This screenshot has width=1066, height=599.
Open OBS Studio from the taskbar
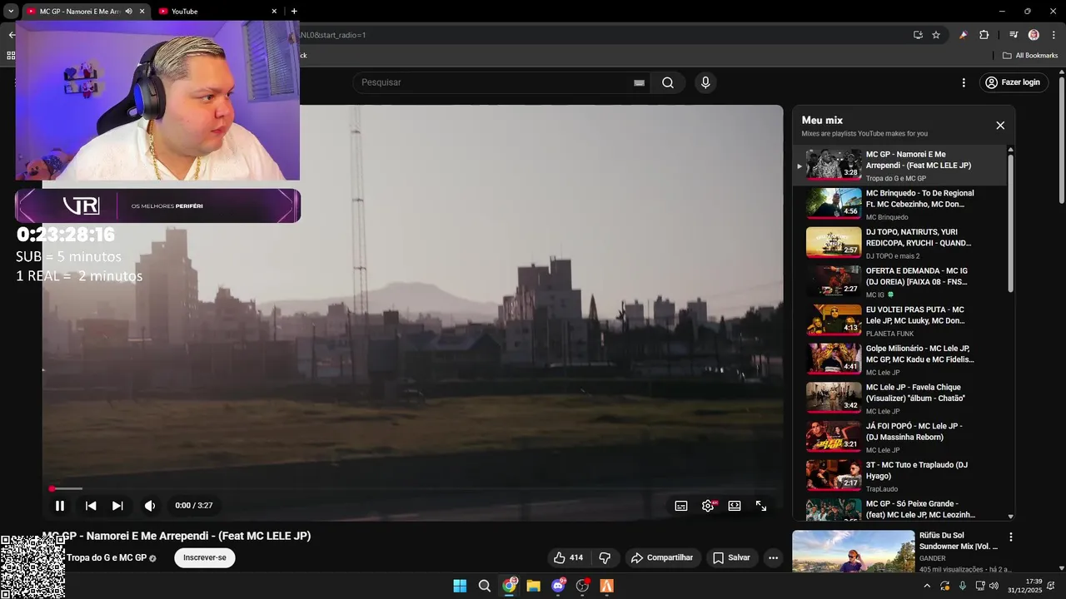coord(582,586)
